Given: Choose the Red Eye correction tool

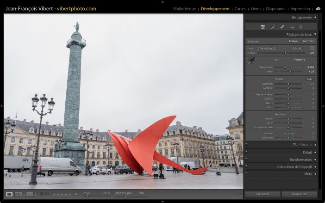Looking at the screenshot, I should 292,27.
